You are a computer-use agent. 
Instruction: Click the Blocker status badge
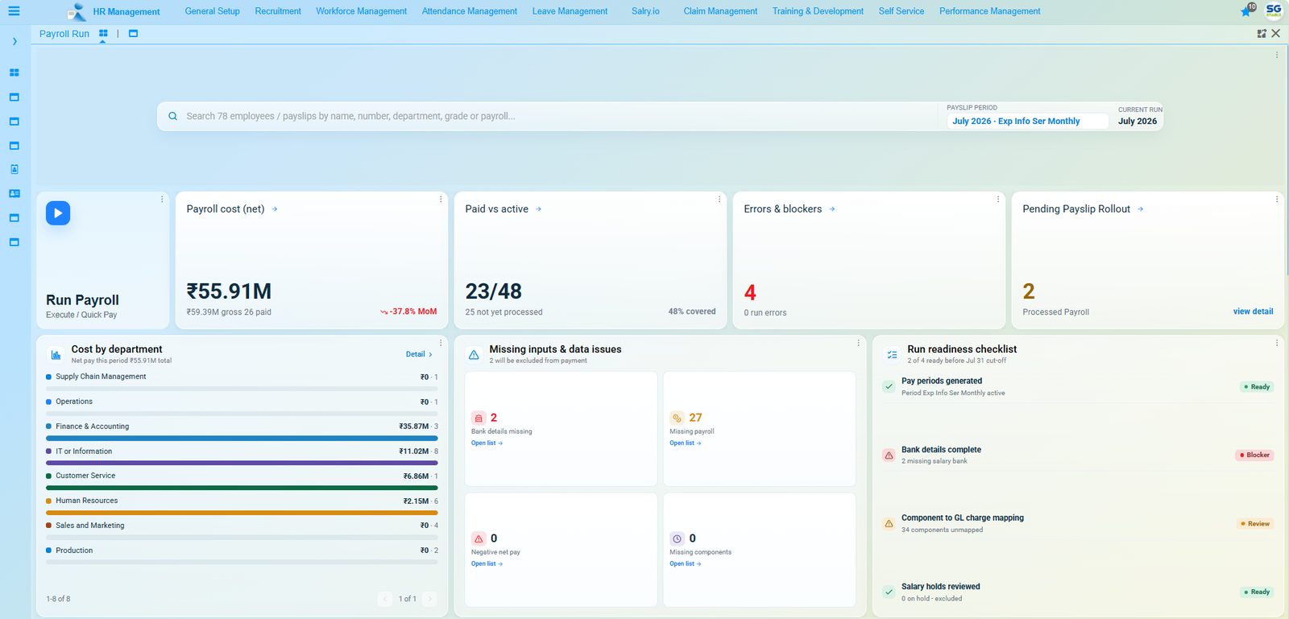[x=1254, y=456]
